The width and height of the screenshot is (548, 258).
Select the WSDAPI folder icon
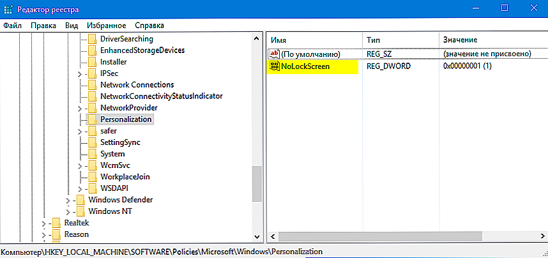tap(92, 188)
